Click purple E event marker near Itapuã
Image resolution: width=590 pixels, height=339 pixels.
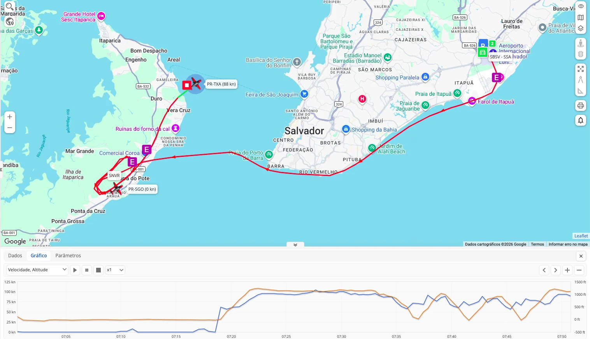click(x=496, y=77)
